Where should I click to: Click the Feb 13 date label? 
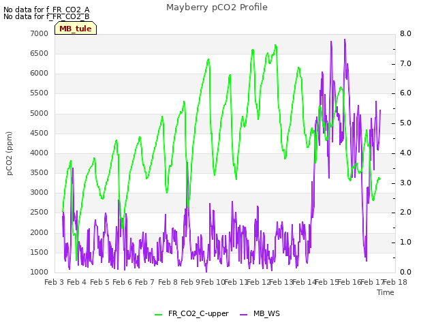click(x=281, y=282)
